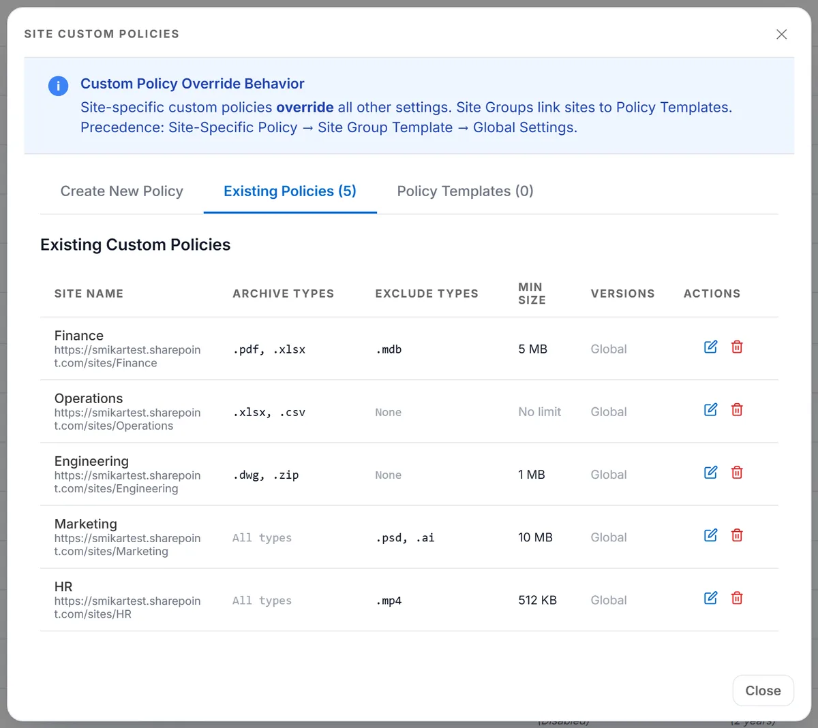Click 'Global' versions in Operations row
818x728 pixels.
609,411
